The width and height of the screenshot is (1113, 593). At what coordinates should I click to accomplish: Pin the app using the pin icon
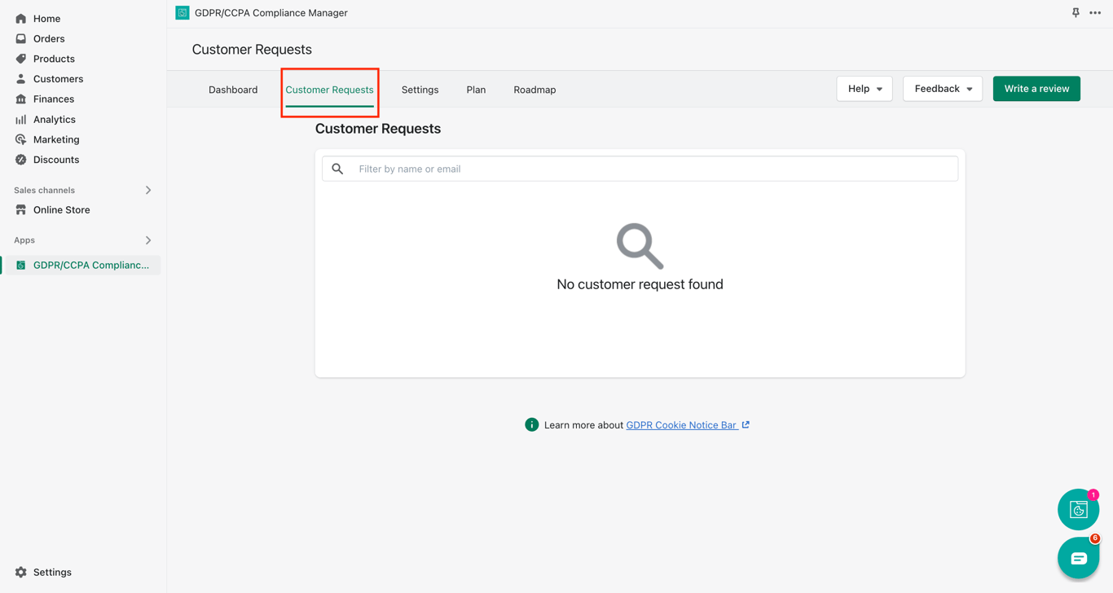click(1076, 13)
